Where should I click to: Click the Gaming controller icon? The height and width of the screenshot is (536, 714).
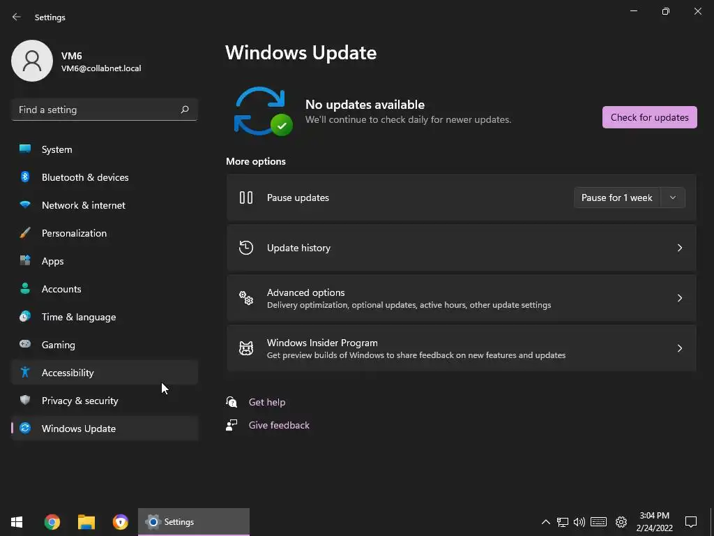coord(25,344)
